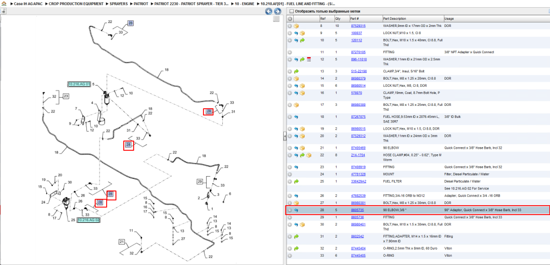Enable 'Отобразить только выбранные метки' checkbox
The height and width of the screenshot is (265, 550).
click(291, 11)
